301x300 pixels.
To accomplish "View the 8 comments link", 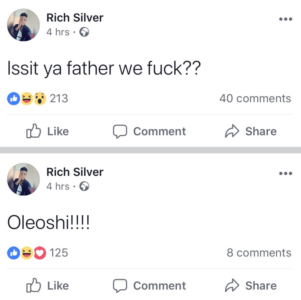I will [259, 253].
